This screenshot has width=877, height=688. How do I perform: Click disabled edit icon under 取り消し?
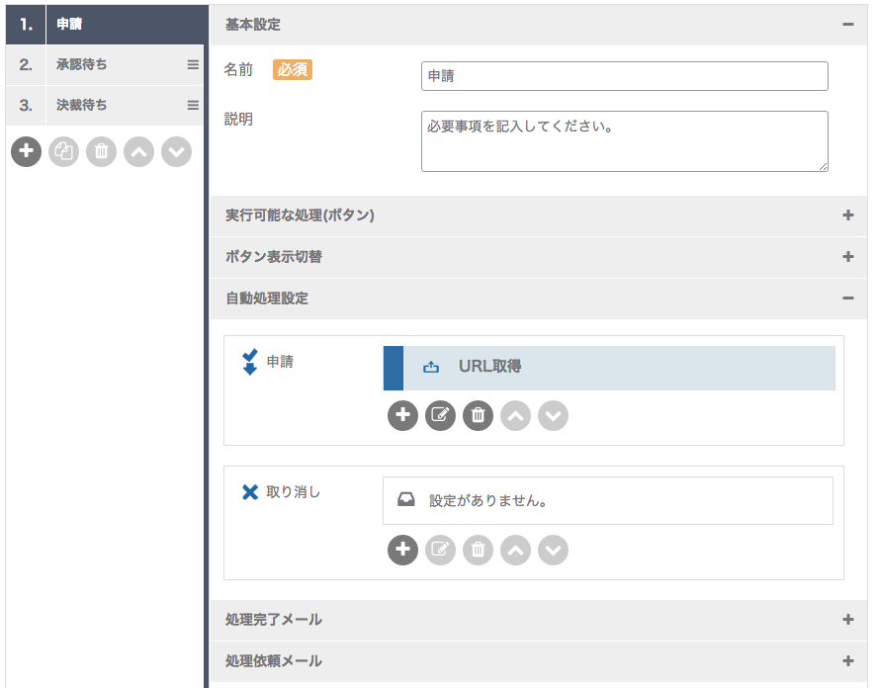tap(440, 550)
